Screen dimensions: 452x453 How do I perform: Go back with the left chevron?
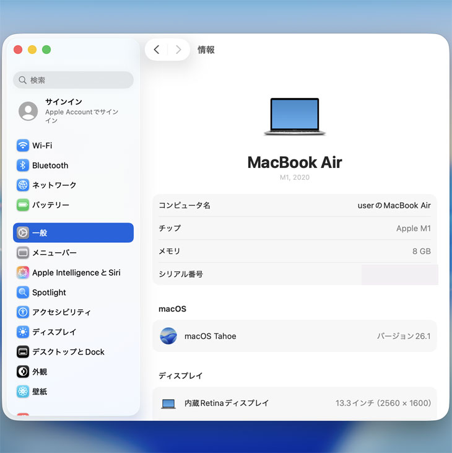(x=157, y=50)
